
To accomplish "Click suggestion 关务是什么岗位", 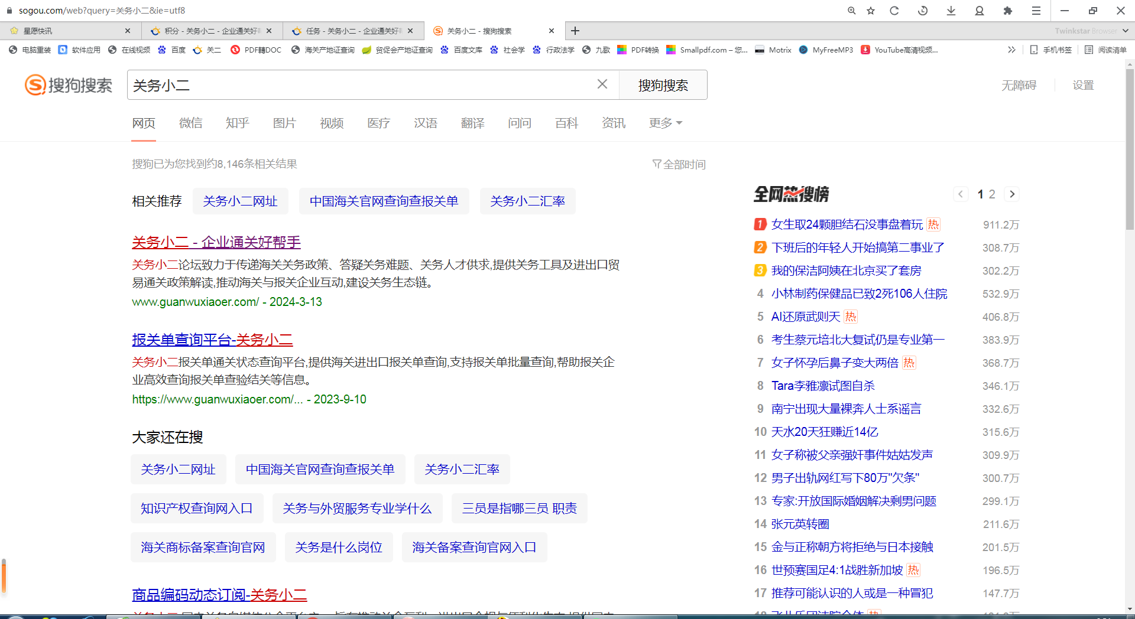I will (x=339, y=548).
